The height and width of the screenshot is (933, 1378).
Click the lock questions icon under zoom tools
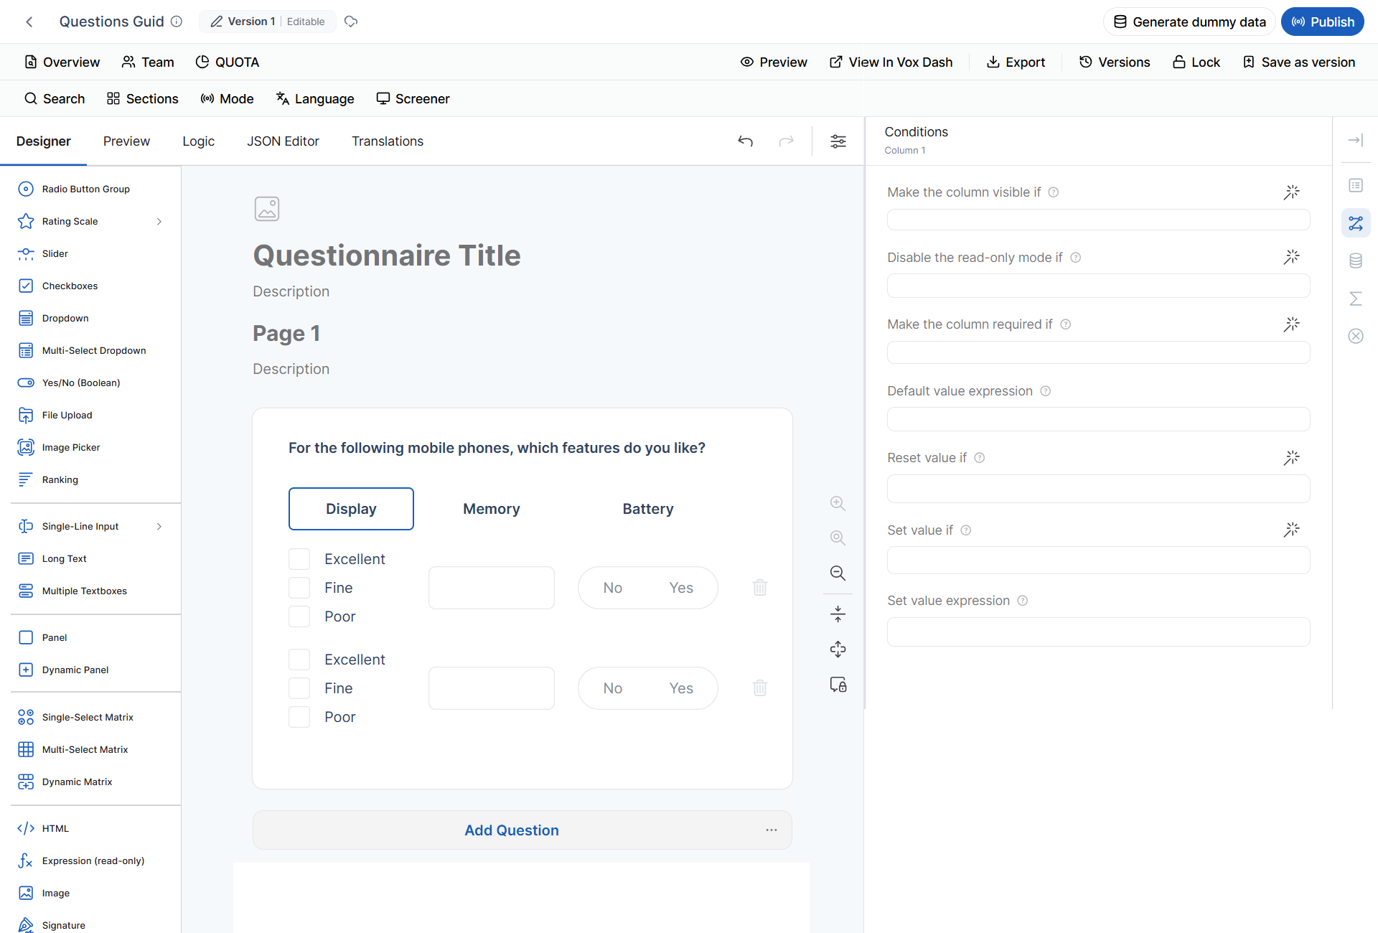838,685
